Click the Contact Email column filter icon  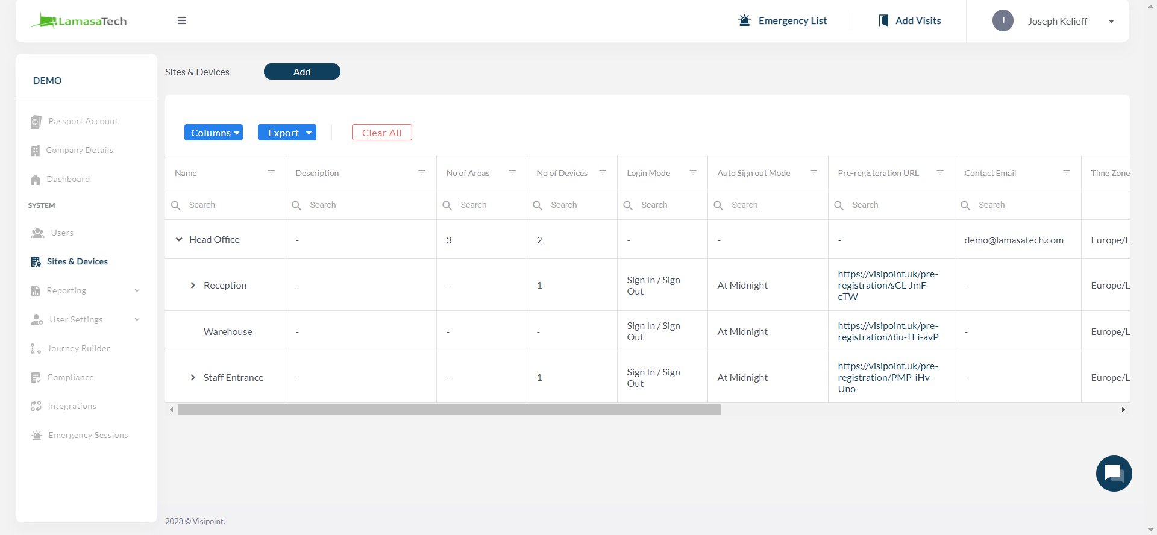[x=1067, y=172]
